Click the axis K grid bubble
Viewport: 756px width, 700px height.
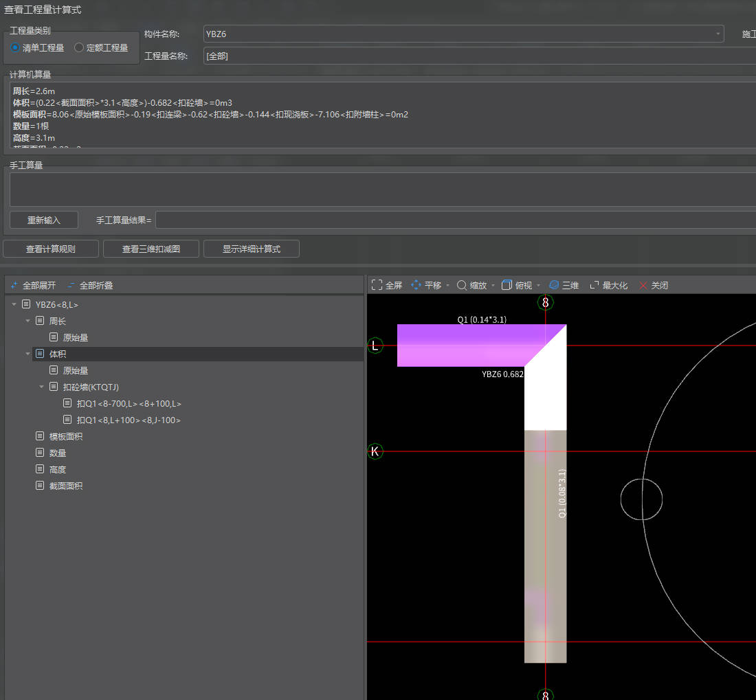pos(375,451)
